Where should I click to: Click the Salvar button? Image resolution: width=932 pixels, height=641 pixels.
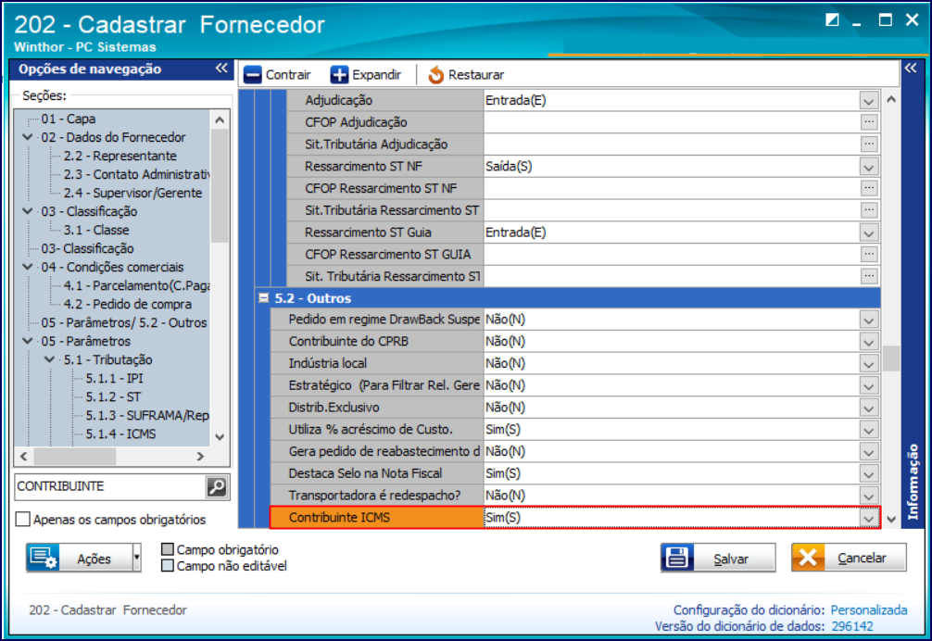point(718,558)
